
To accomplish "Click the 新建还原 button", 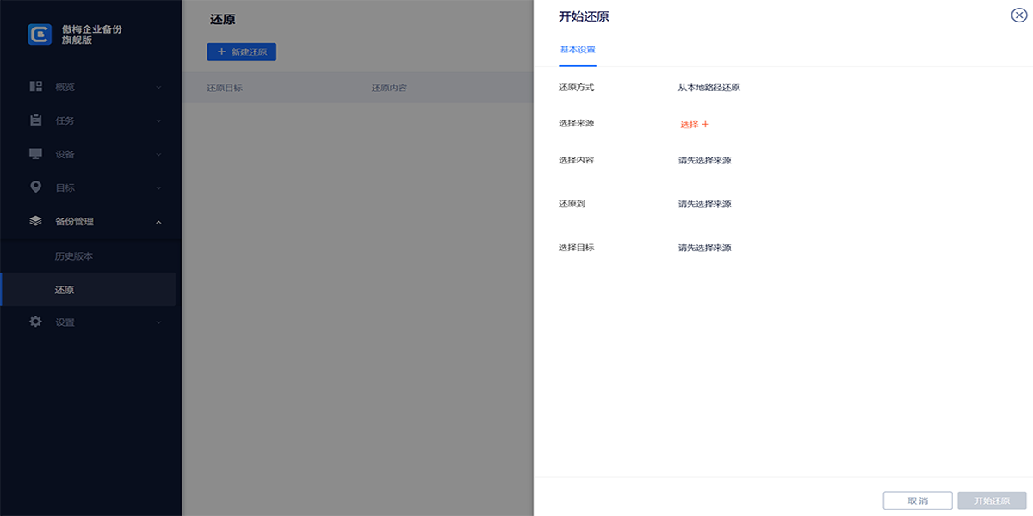I will [241, 52].
